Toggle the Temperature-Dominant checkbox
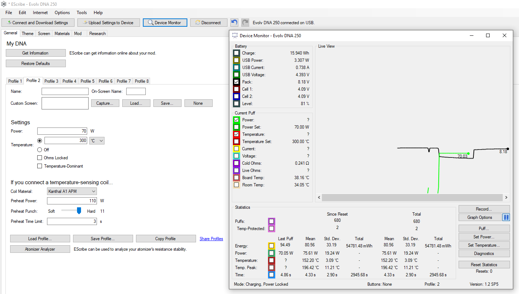The image size is (519, 294). 40,166
